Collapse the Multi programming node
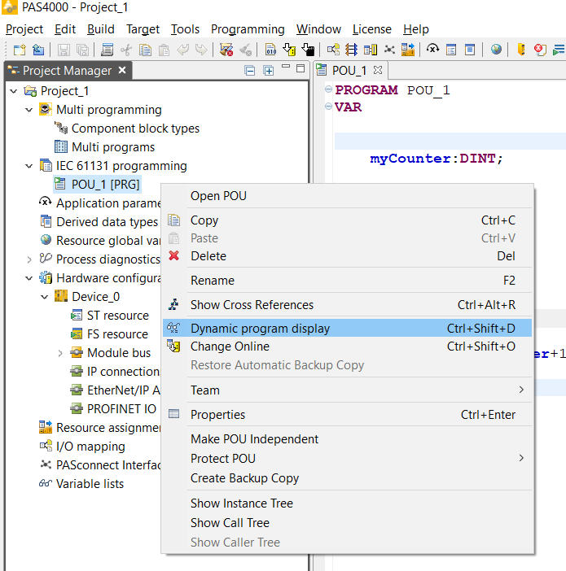Viewport: 566px width, 571px height. (29, 110)
